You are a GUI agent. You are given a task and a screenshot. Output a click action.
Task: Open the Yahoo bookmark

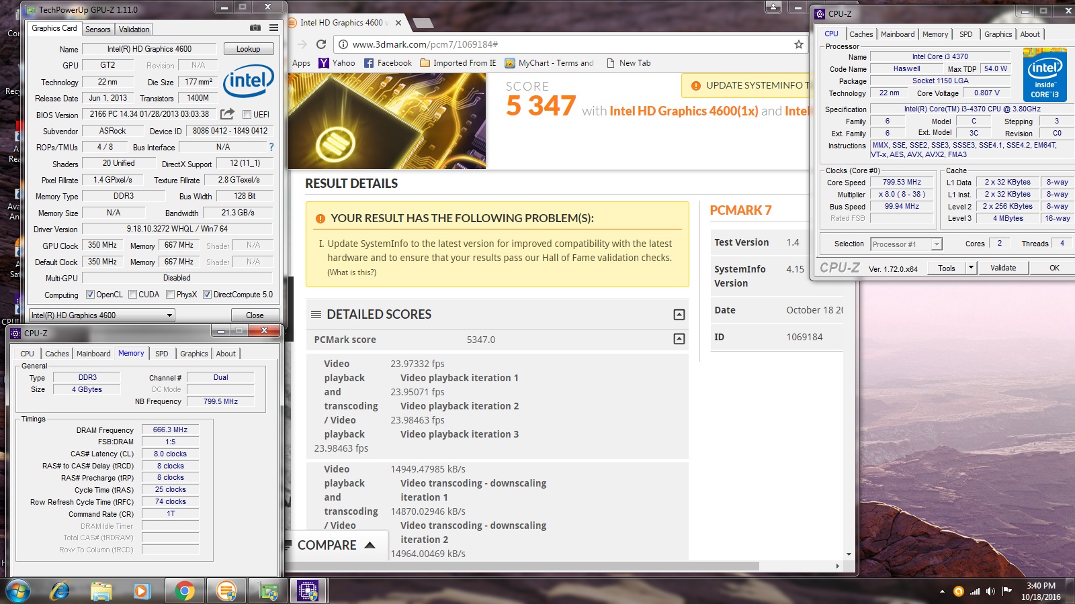(x=337, y=63)
